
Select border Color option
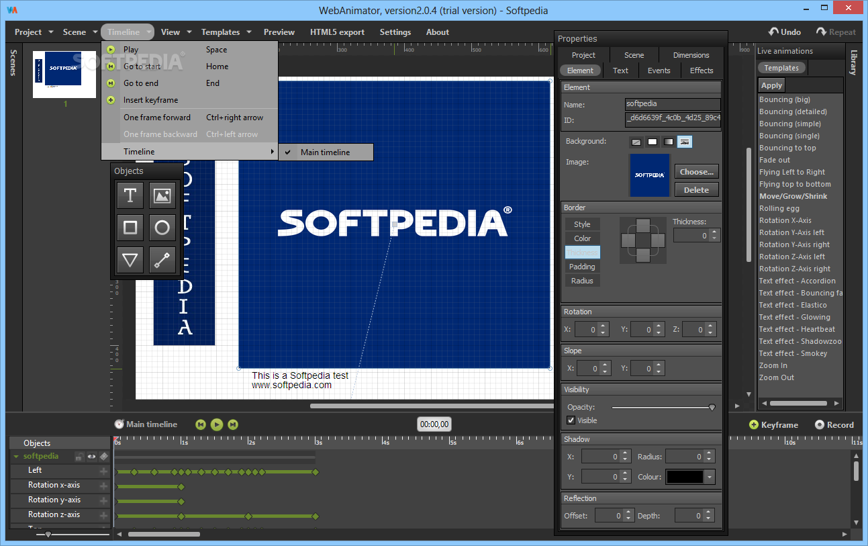(582, 238)
